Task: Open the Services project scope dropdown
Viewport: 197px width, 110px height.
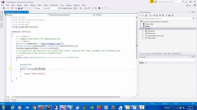Action: (x=26, y=15)
